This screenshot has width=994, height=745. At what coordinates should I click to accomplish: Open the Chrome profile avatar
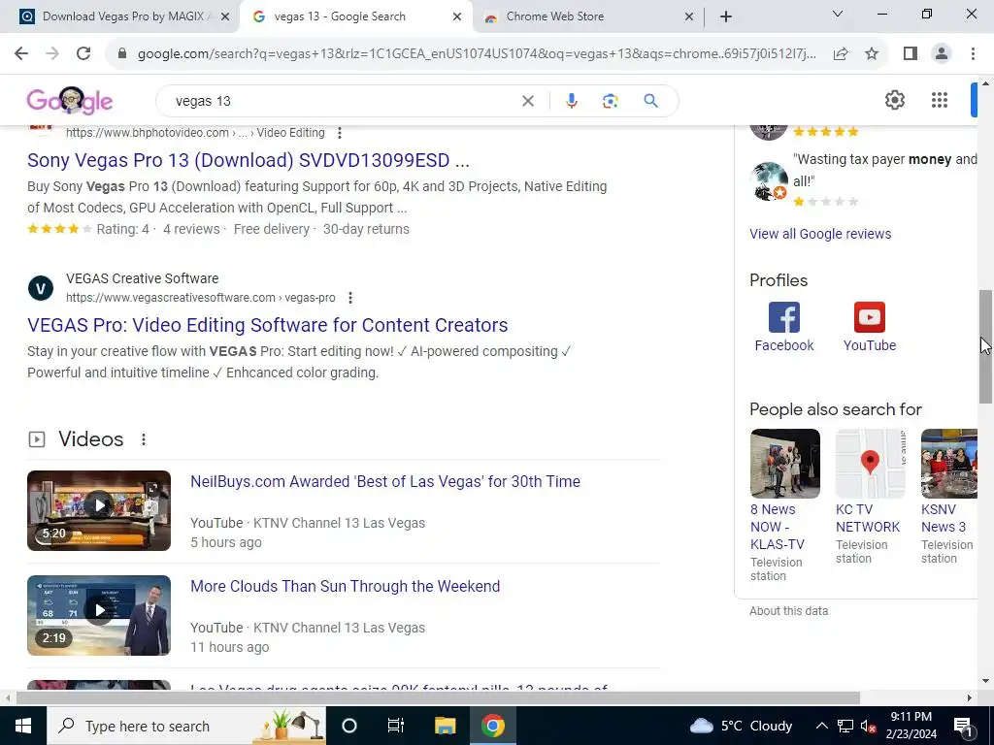pos(942,54)
